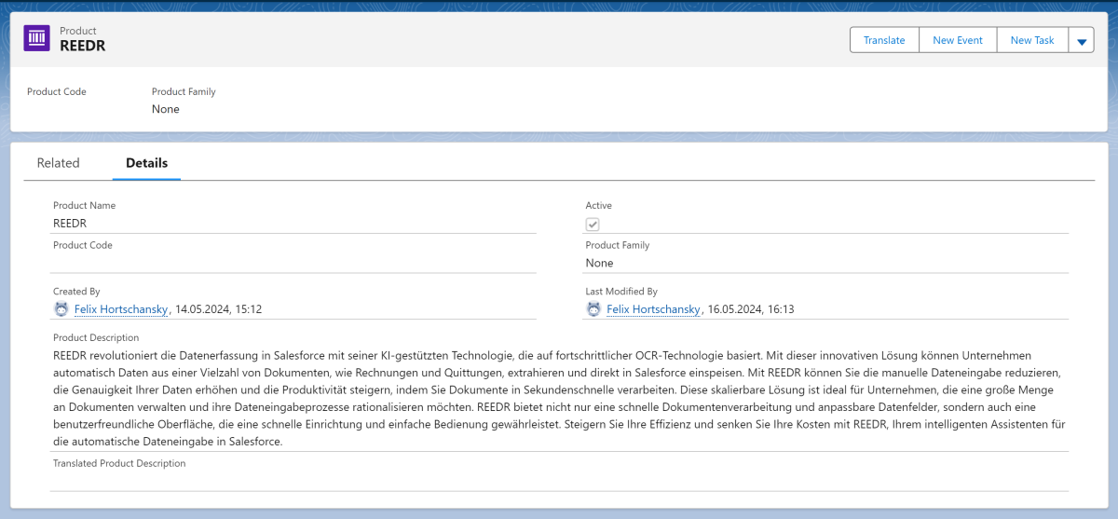Click the New Event button
Viewport: 1118px width, 519px height.
point(957,40)
